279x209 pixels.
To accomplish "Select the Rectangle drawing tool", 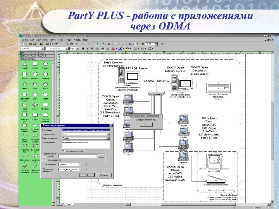I will click(x=116, y=44).
